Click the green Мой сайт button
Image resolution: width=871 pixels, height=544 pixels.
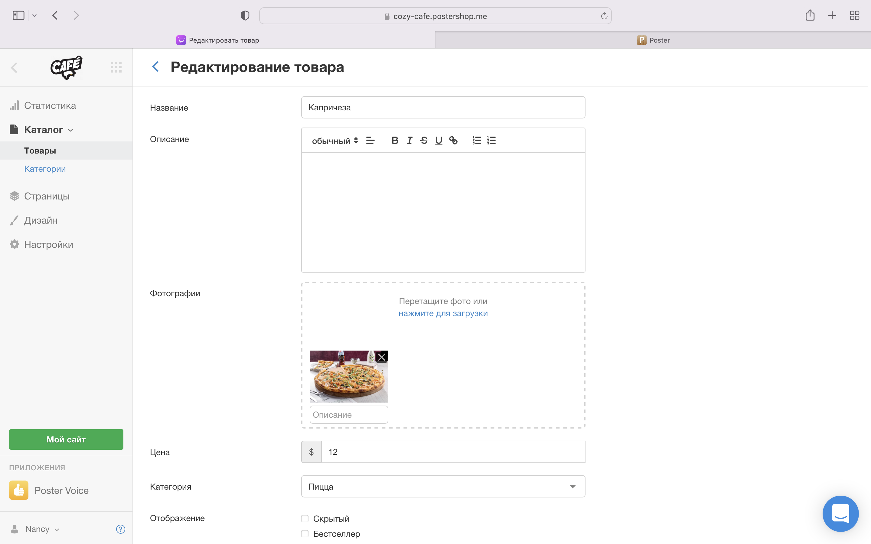[66, 439]
